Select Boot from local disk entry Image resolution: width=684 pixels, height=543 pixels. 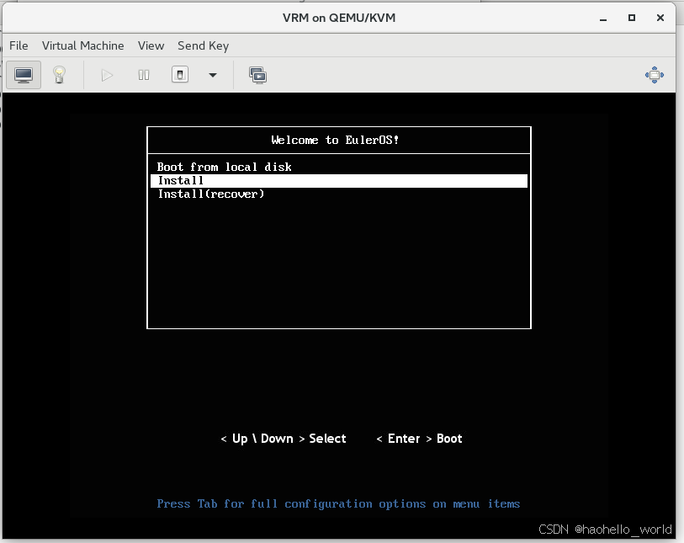pos(225,168)
